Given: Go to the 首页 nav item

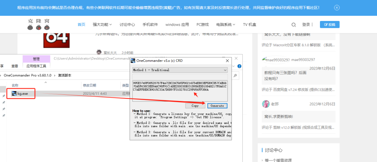Looking at the screenshot, I should coord(81,25).
